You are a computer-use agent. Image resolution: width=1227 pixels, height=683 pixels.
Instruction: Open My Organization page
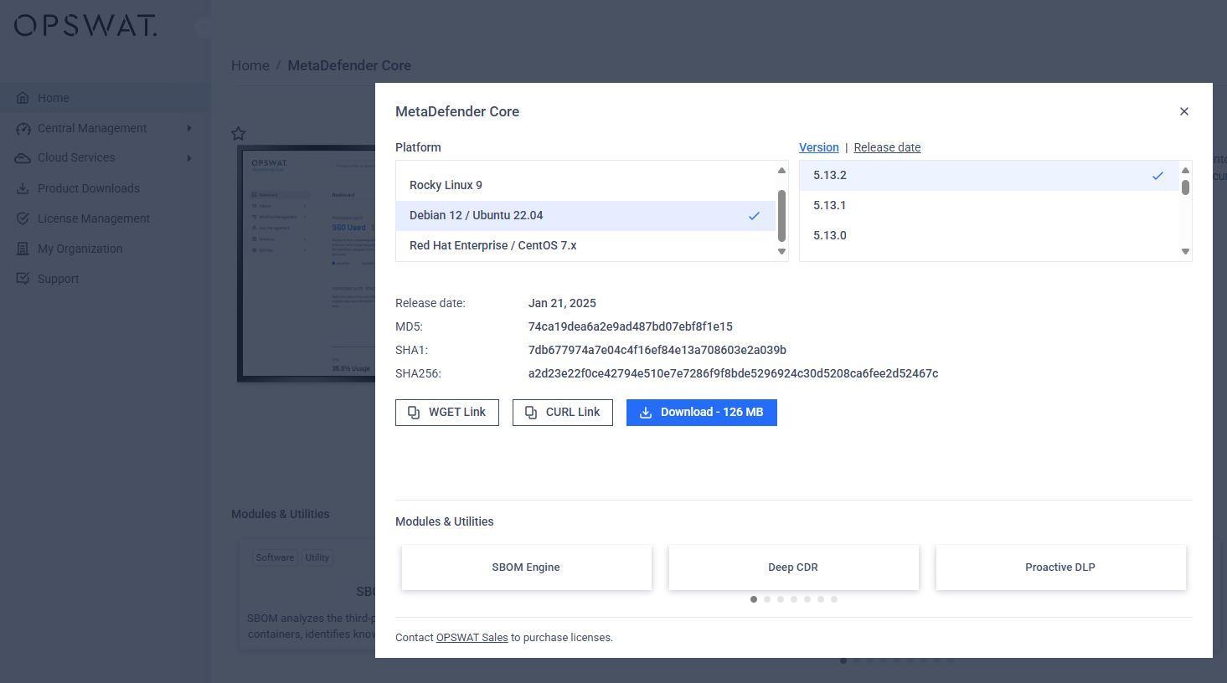coord(105,249)
